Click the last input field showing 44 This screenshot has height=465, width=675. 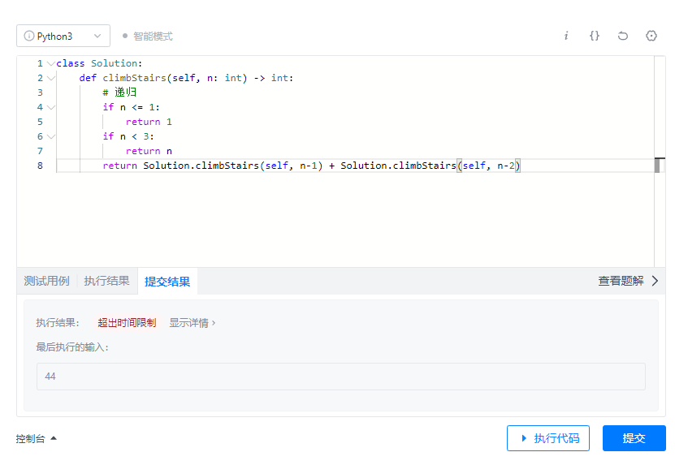tap(341, 377)
